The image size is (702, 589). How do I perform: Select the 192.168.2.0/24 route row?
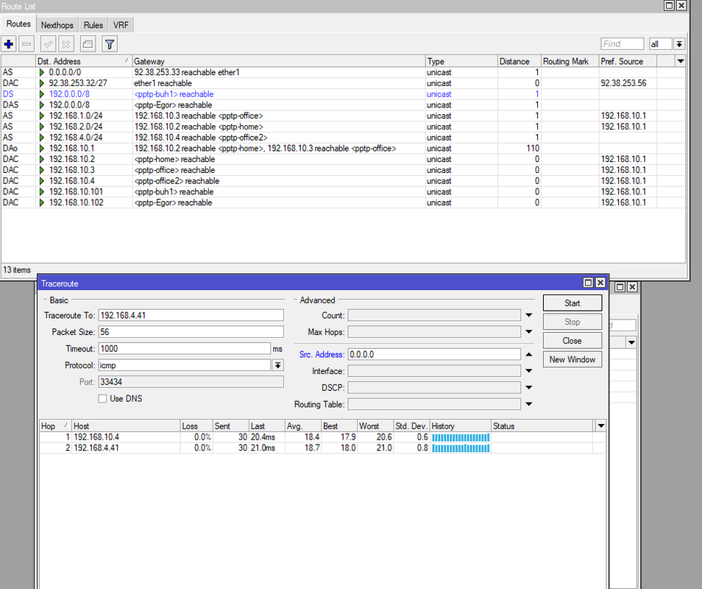[x=343, y=127]
